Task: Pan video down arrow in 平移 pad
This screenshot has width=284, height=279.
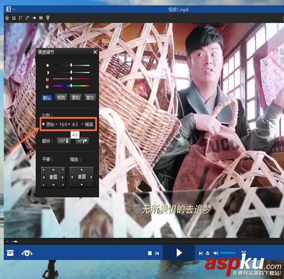Action: click(53, 185)
